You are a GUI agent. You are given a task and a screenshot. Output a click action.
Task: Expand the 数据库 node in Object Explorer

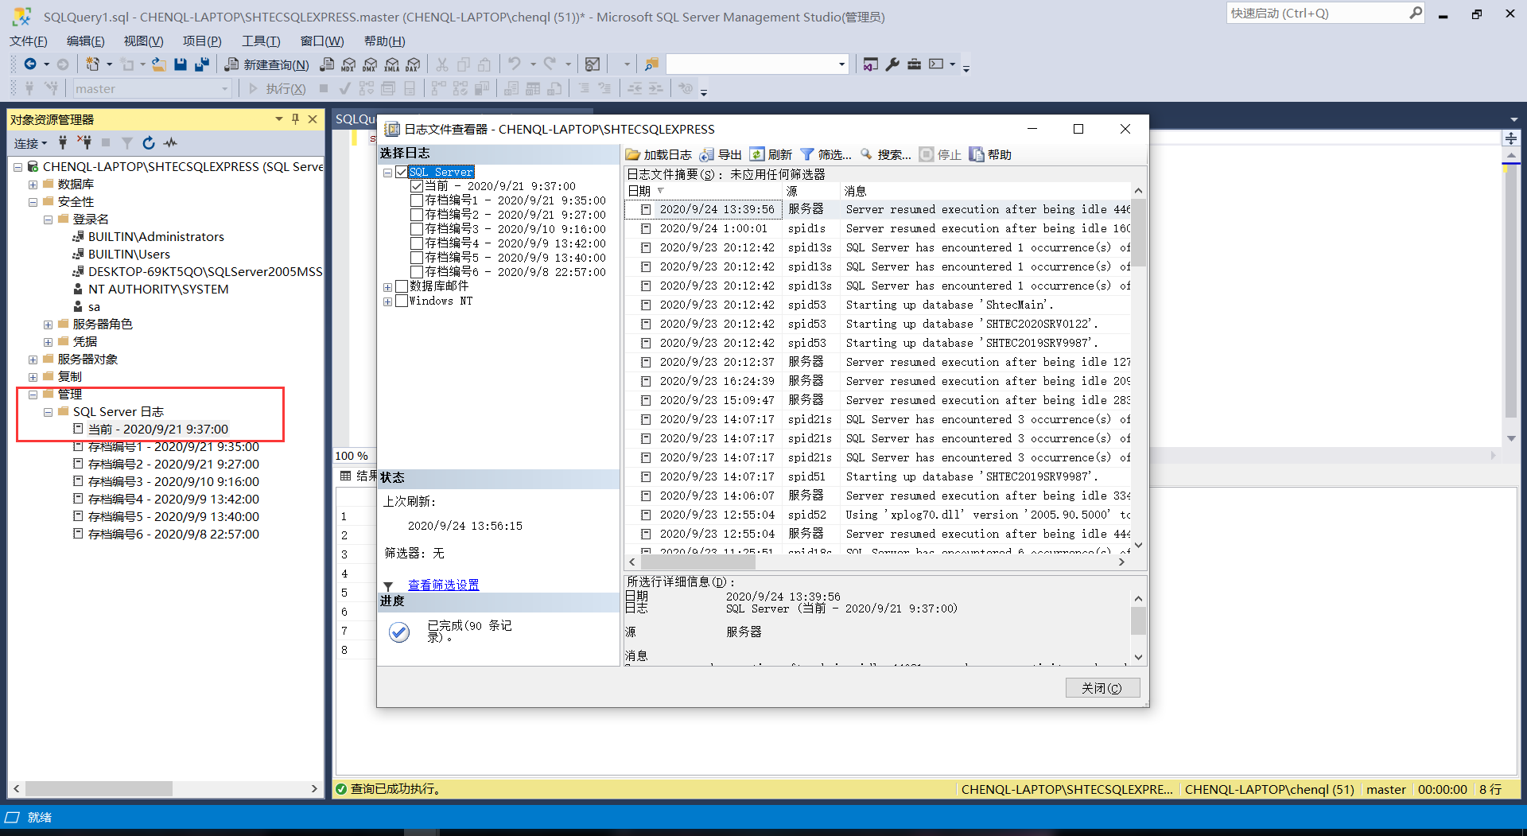pyautogui.click(x=33, y=185)
